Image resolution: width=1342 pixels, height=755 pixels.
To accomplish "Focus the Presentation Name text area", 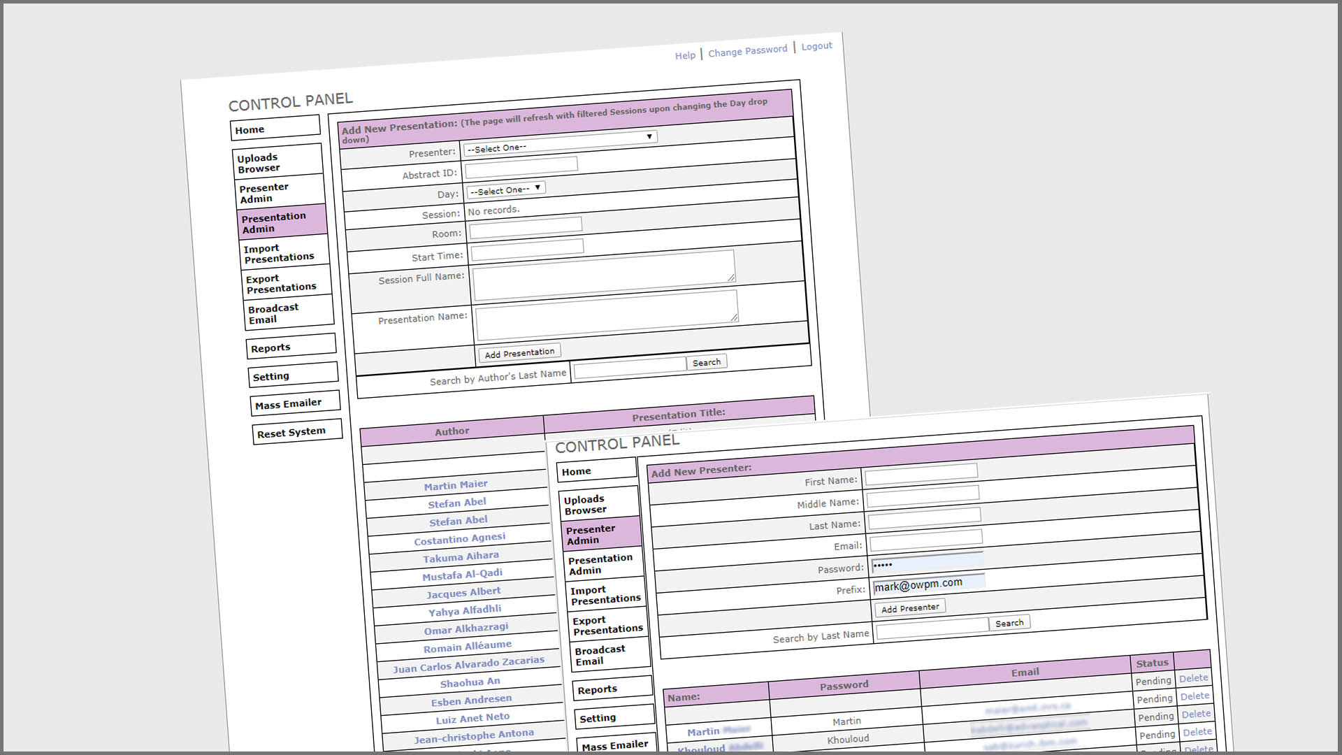I will (606, 313).
